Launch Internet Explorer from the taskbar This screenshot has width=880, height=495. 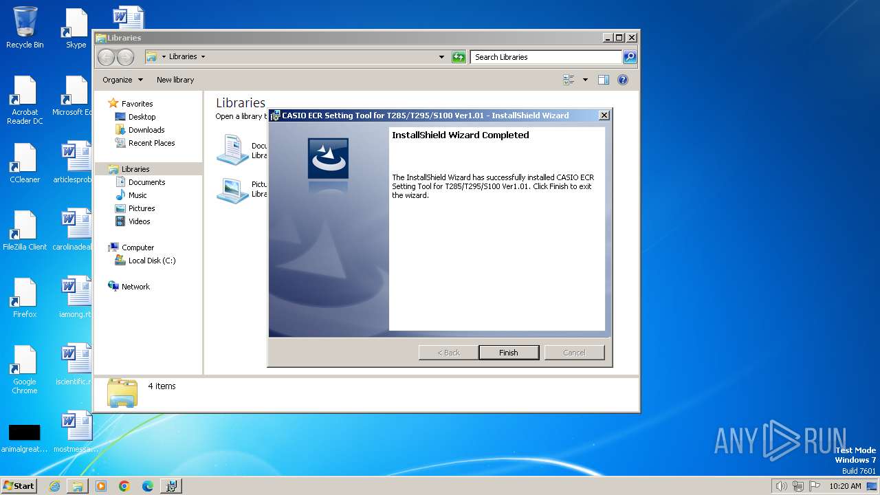(x=54, y=486)
